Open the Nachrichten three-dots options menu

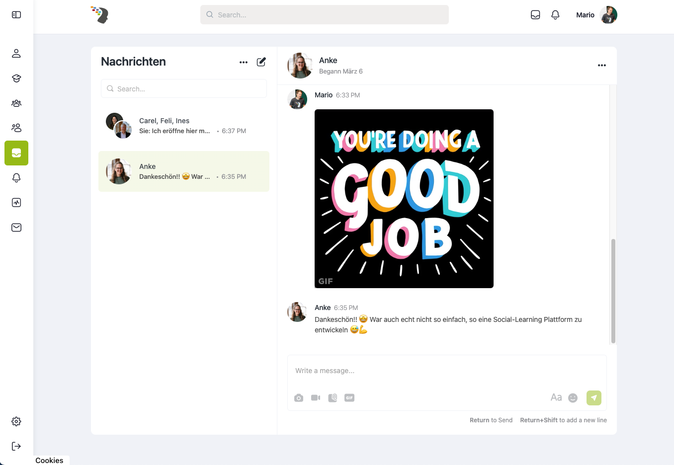point(244,62)
